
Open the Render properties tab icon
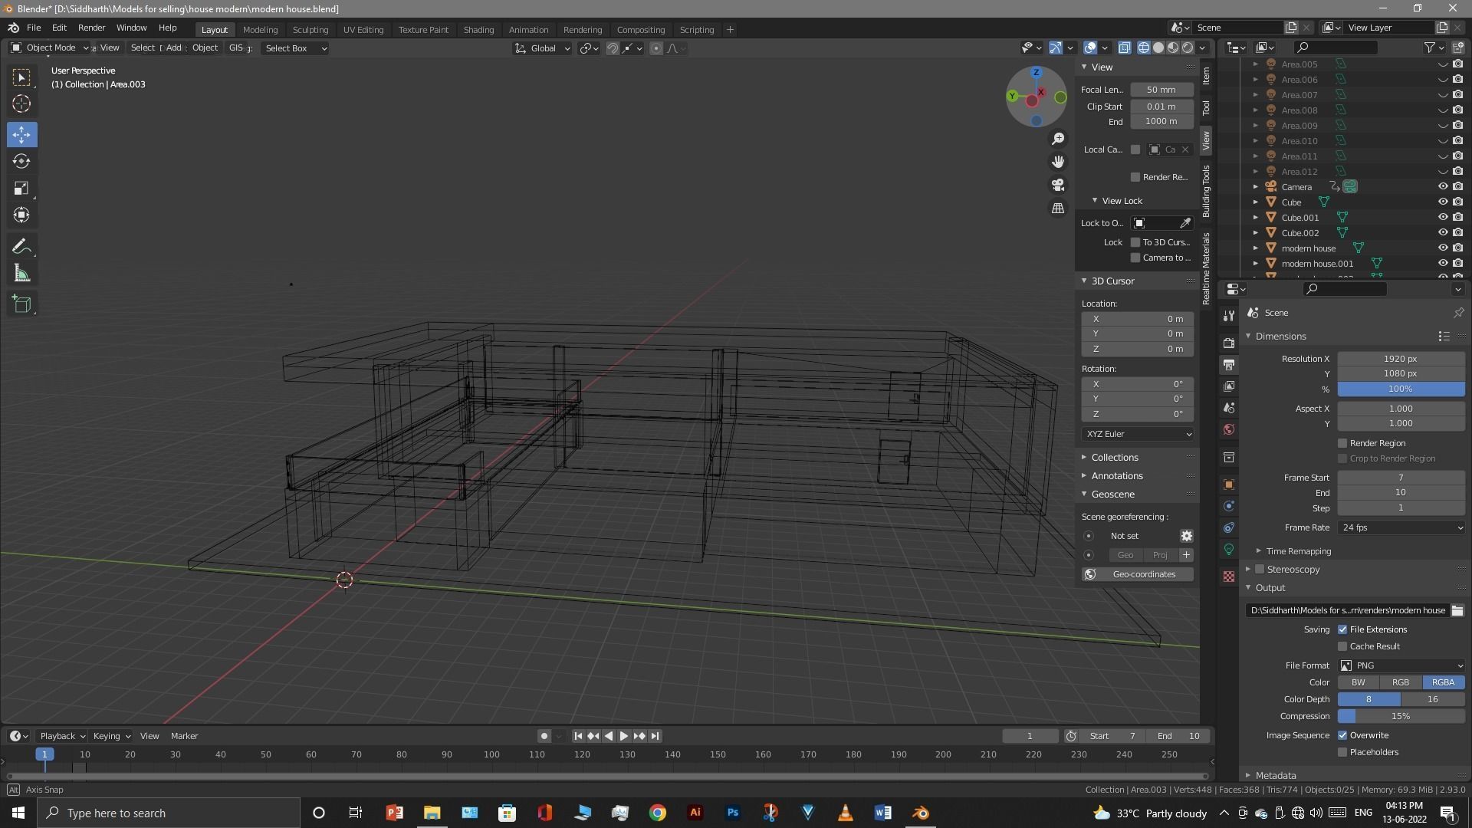[1229, 343]
